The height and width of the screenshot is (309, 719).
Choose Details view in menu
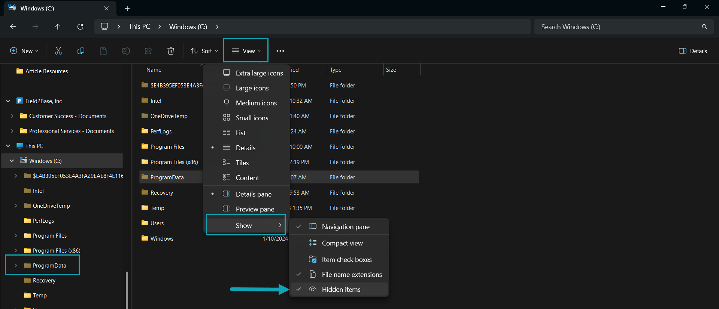[x=247, y=148]
